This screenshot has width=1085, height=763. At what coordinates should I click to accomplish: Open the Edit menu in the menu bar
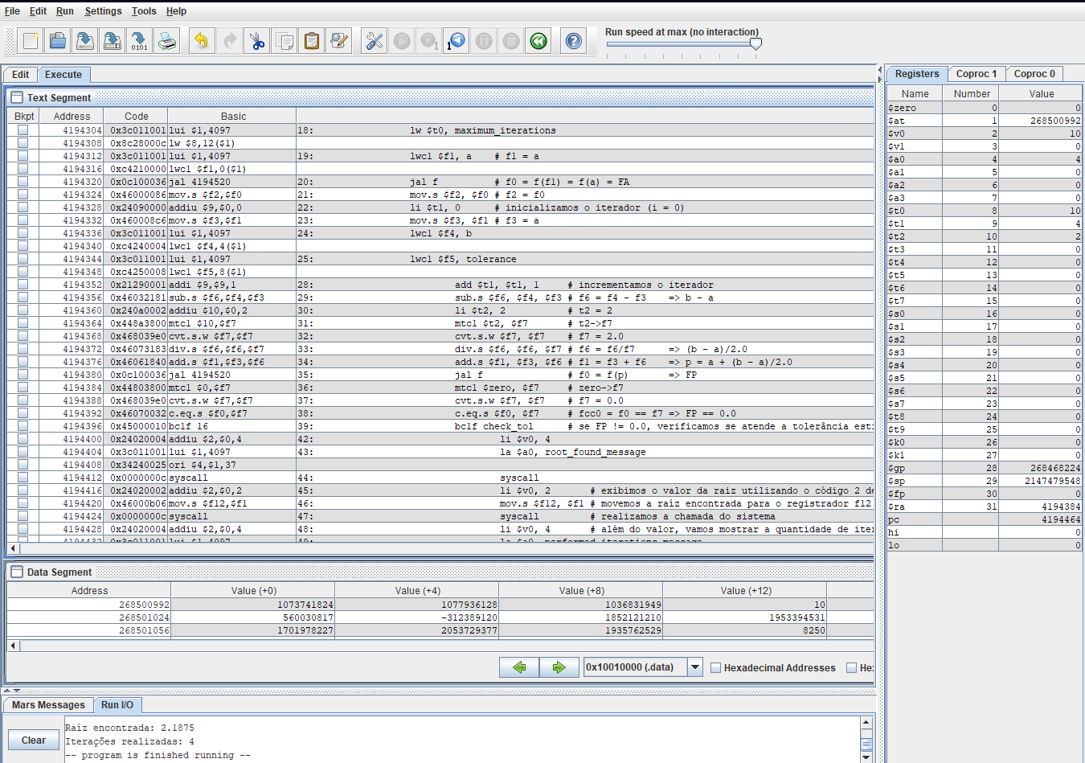(x=38, y=11)
